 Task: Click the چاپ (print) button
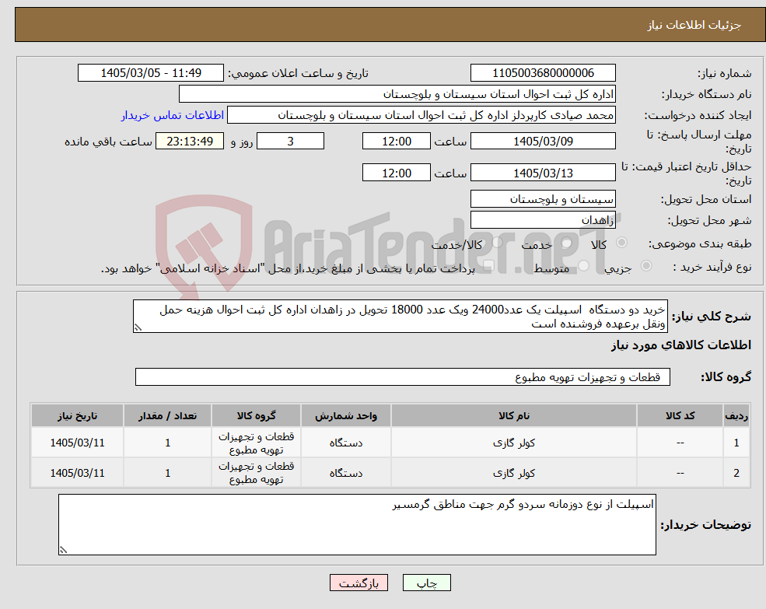(x=426, y=583)
